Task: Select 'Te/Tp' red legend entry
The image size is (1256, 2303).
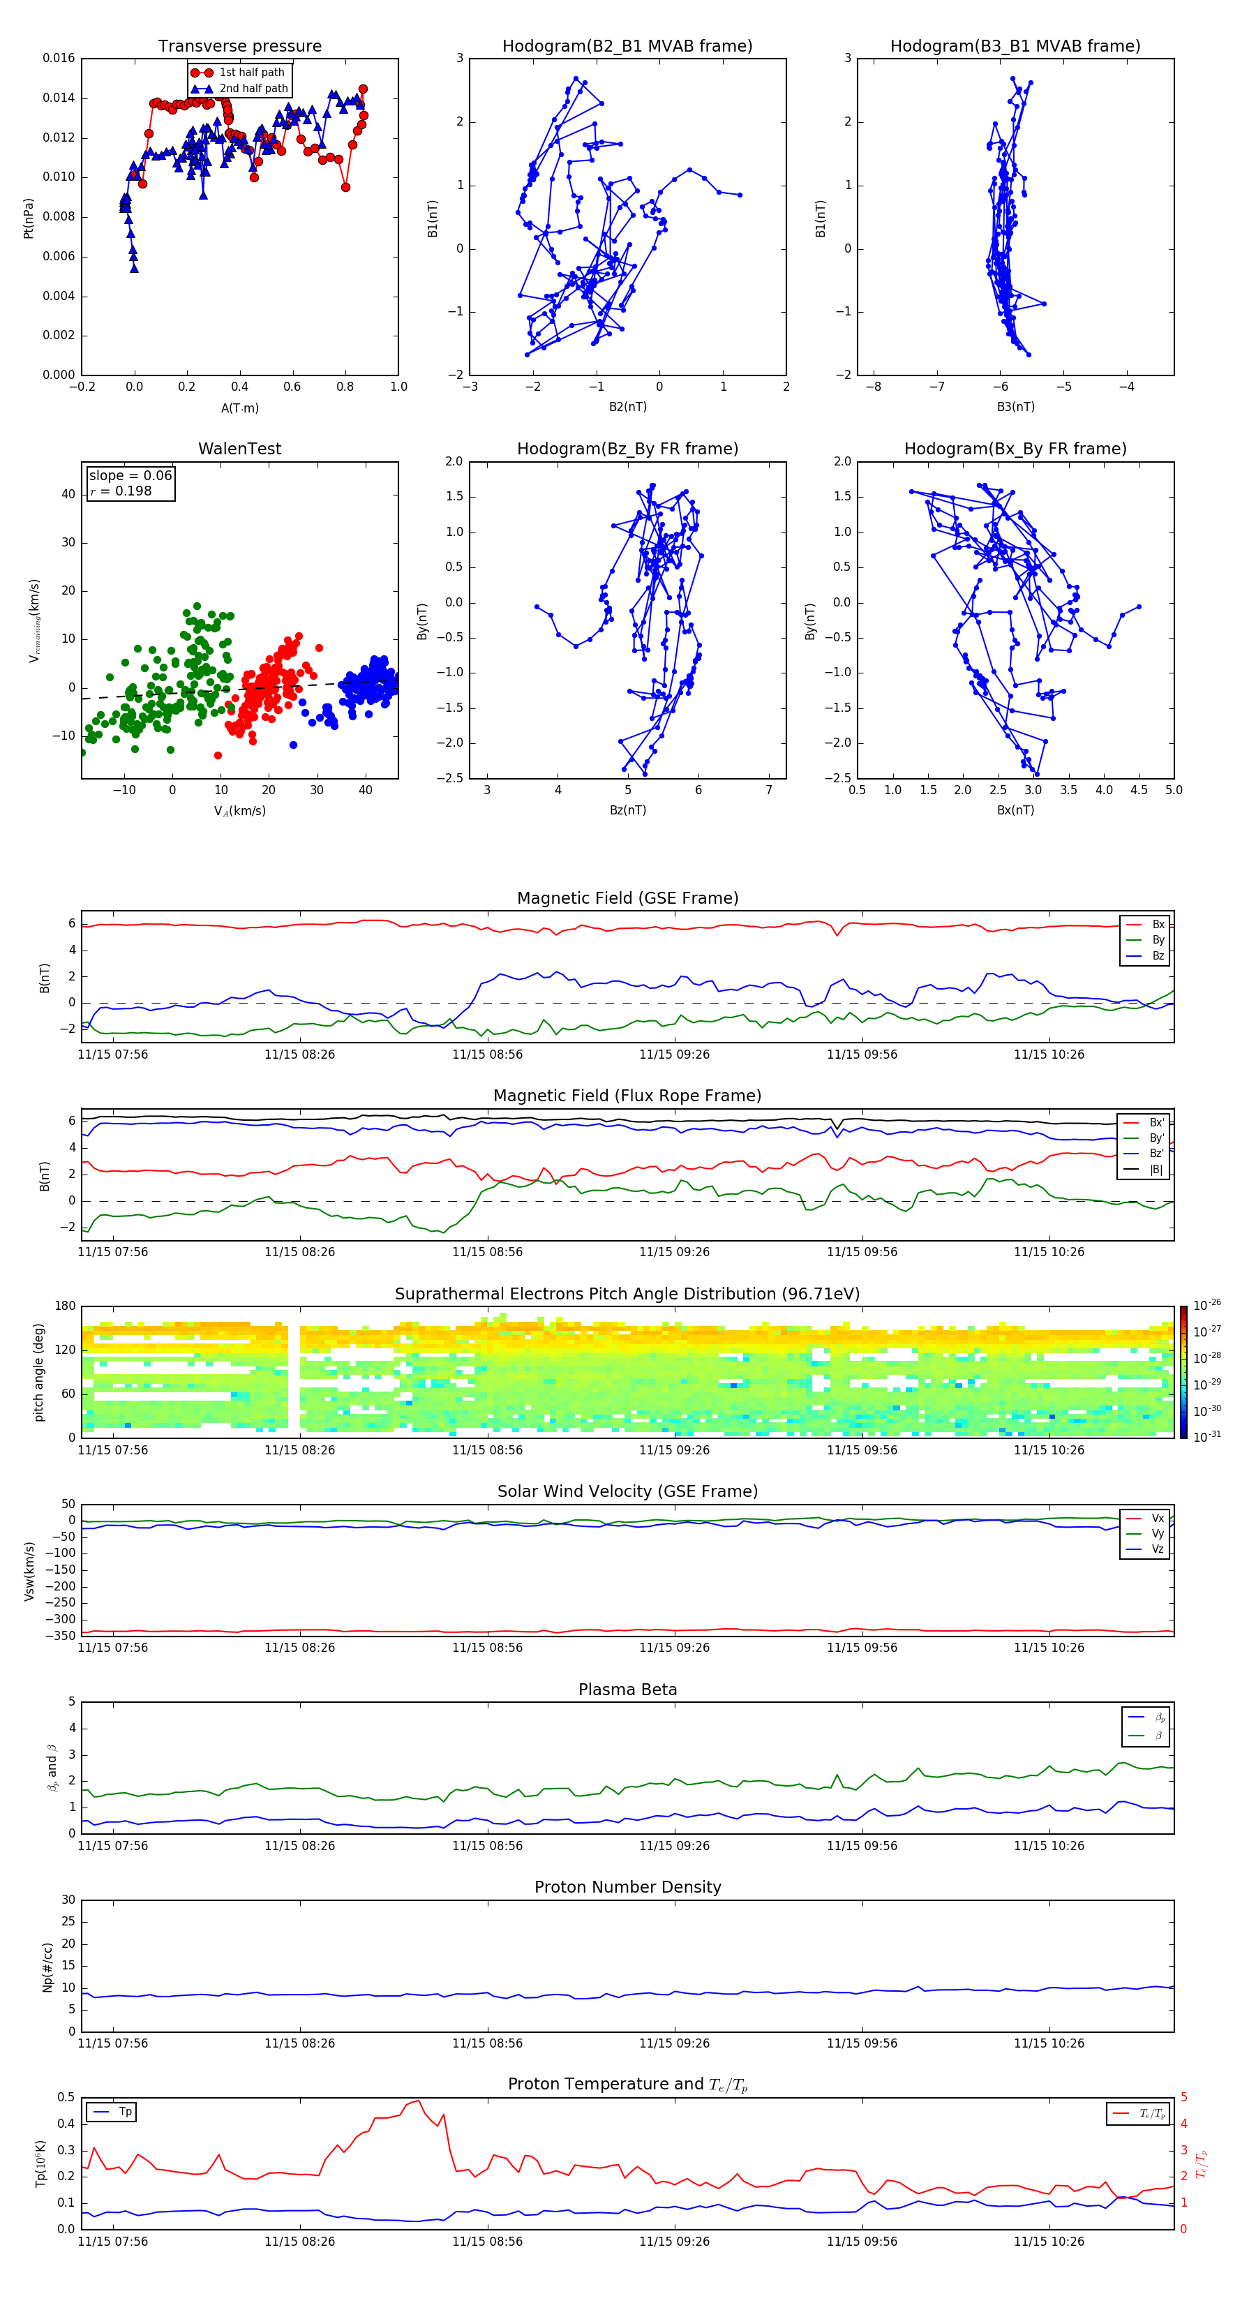Action: pos(1139,2113)
